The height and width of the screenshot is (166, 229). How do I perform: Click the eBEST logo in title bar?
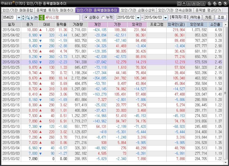(x=8, y=3)
